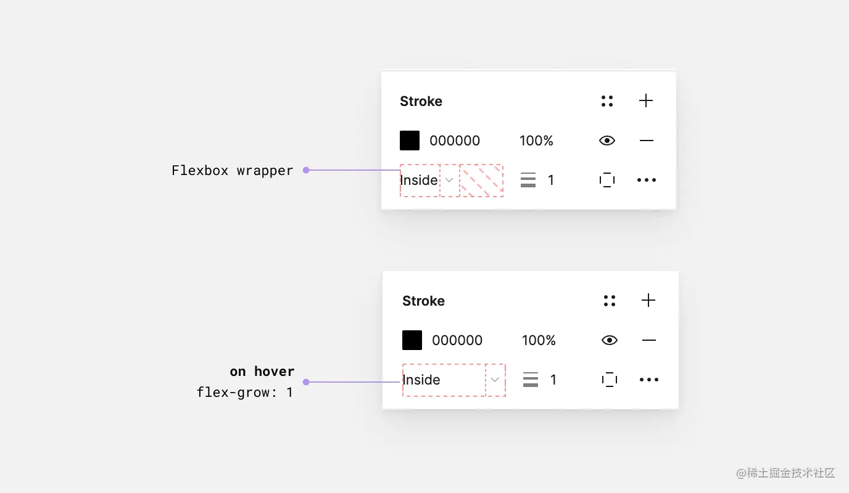Expand the Inside chevron in bottom panel
Screen dimensions: 849x493
click(x=495, y=380)
